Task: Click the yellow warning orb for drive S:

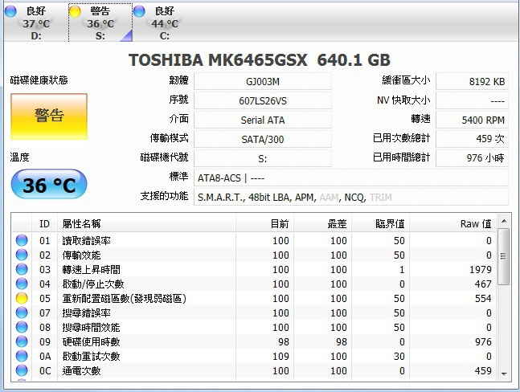Action: tap(75, 11)
